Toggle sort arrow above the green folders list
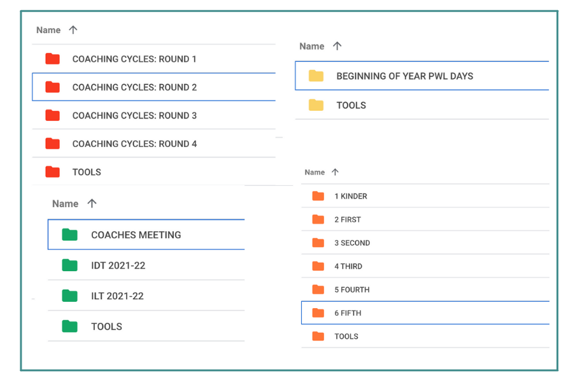Image resolution: width=573 pixels, height=382 pixels. [92, 204]
